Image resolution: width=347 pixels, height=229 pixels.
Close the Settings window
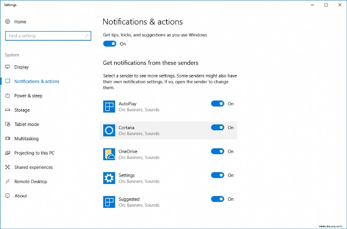point(340,5)
